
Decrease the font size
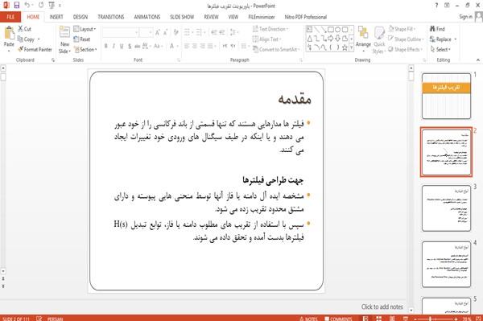coord(166,32)
